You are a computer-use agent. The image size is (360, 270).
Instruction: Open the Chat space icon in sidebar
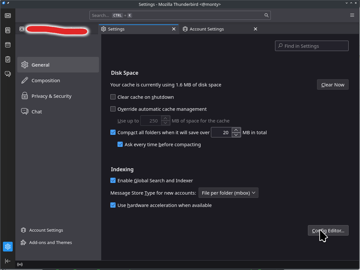tap(8, 74)
